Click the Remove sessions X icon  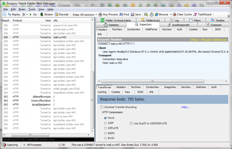click(x=24, y=14)
